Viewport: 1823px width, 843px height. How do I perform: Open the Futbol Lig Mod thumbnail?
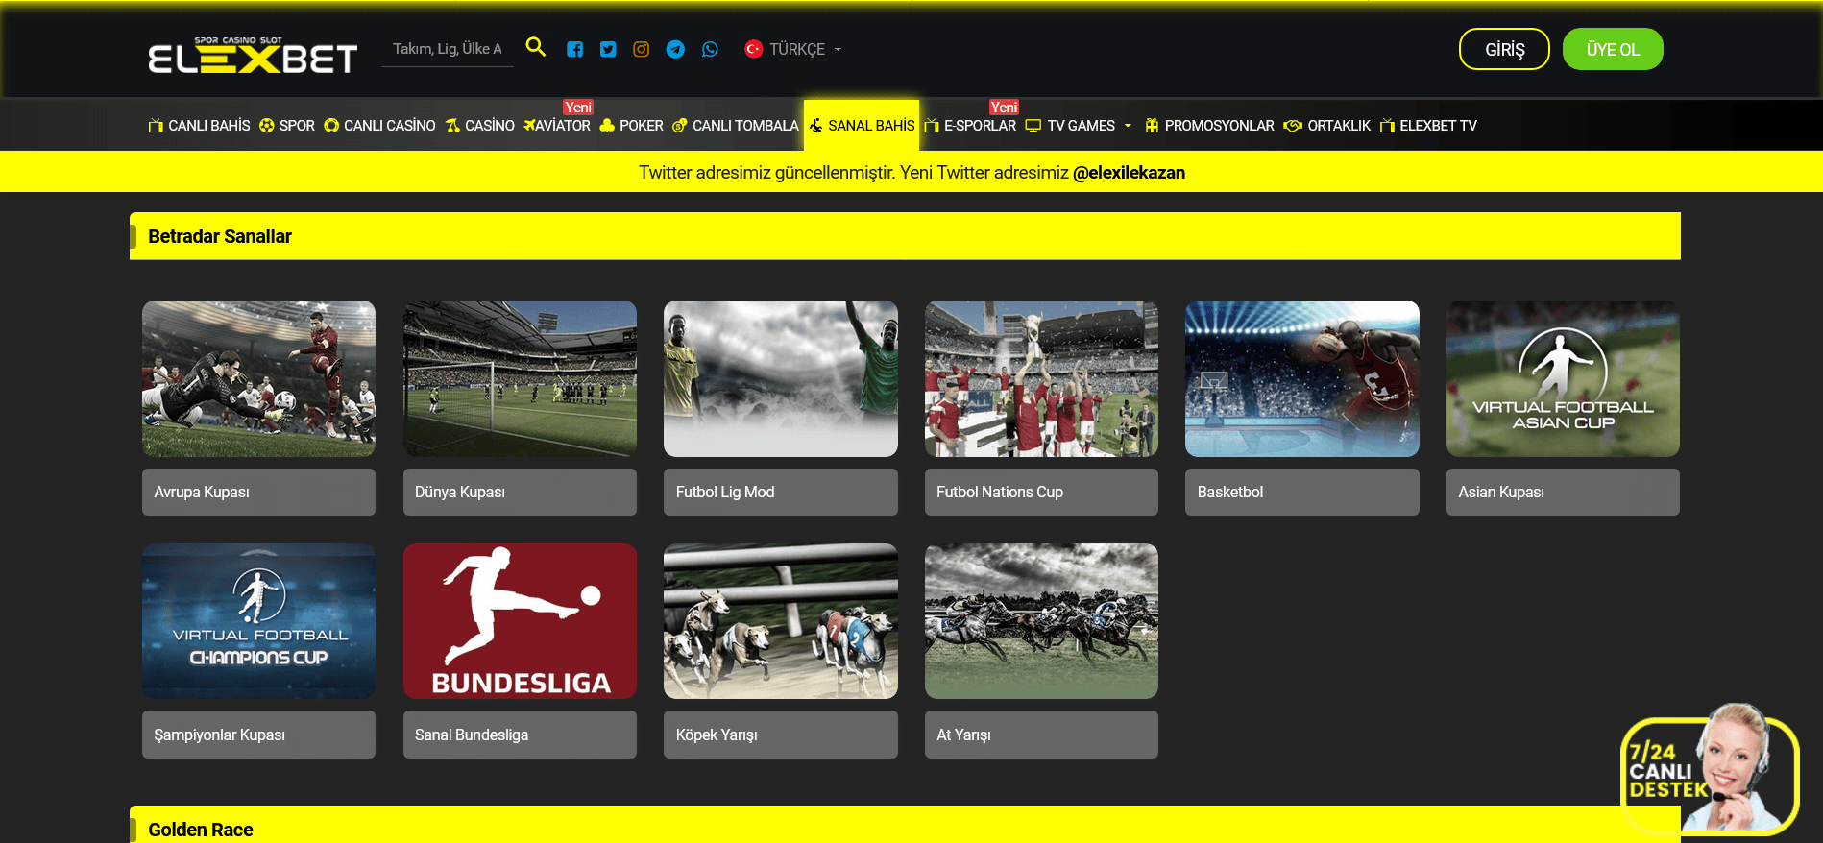pos(781,378)
